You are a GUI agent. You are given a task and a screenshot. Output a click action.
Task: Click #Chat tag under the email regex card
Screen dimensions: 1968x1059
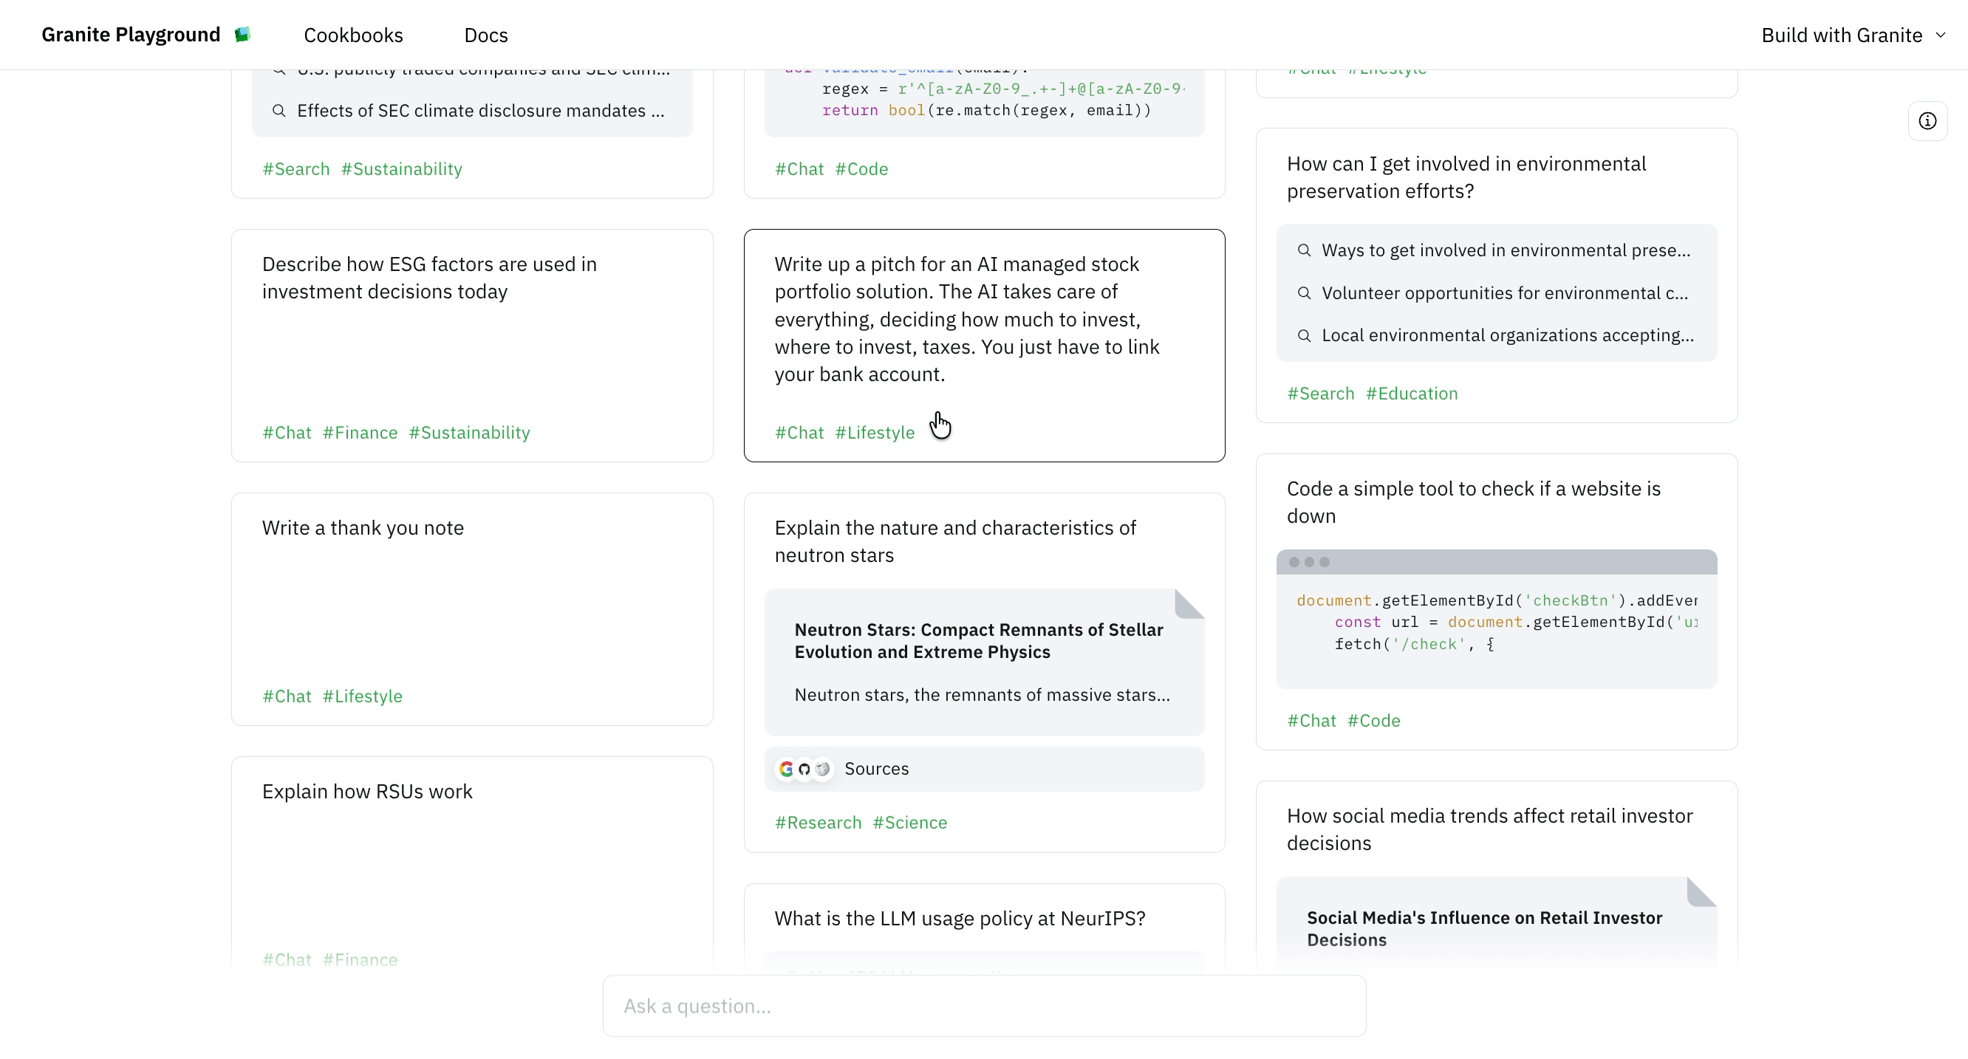tap(799, 168)
